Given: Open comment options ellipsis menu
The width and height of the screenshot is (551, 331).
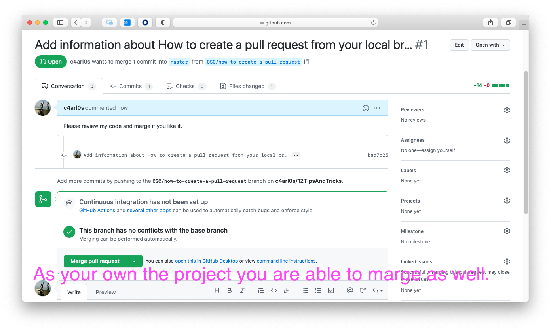Looking at the screenshot, I should coord(377,108).
